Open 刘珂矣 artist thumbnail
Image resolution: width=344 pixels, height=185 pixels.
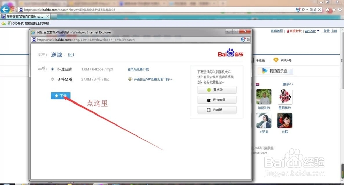[x=264, y=120]
